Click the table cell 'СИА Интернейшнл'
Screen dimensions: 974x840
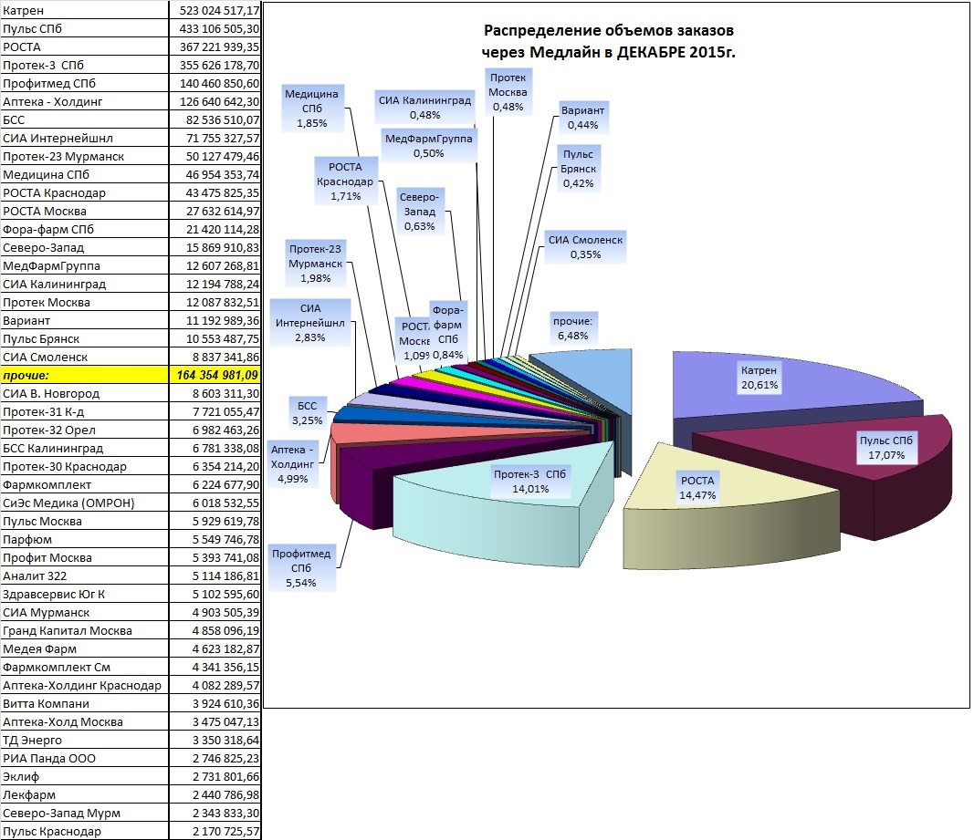[x=85, y=138]
